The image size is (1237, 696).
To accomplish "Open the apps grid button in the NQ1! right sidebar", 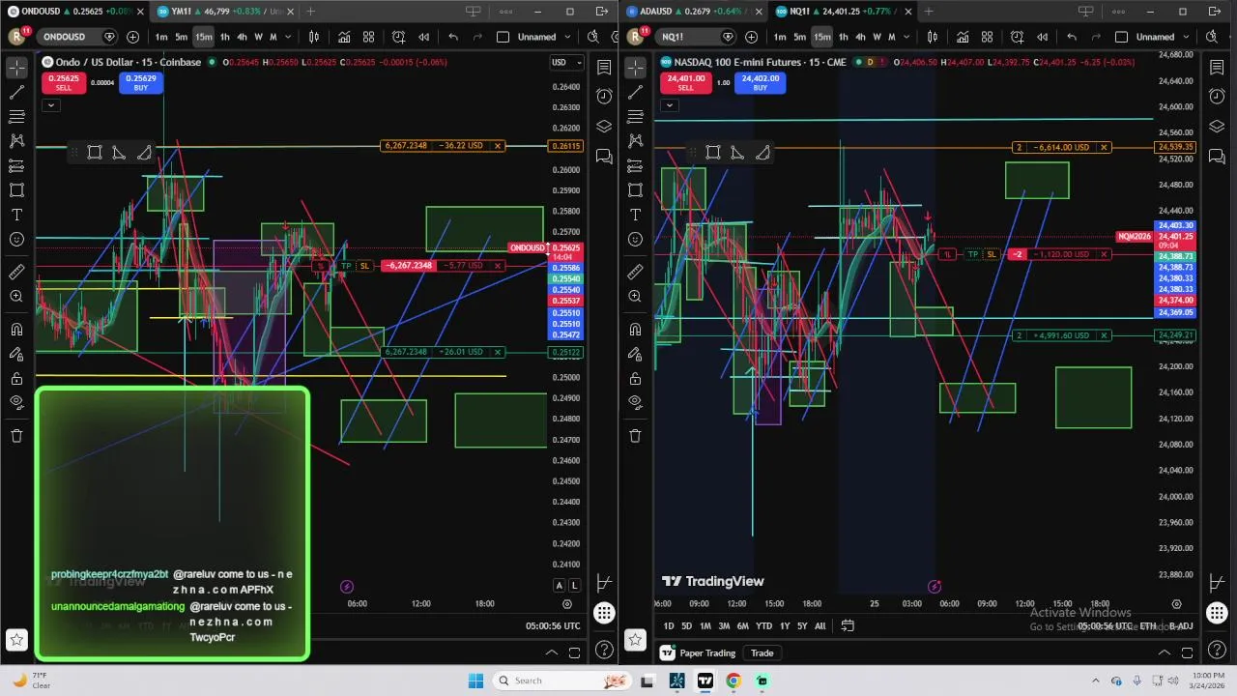I will [1217, 613].
